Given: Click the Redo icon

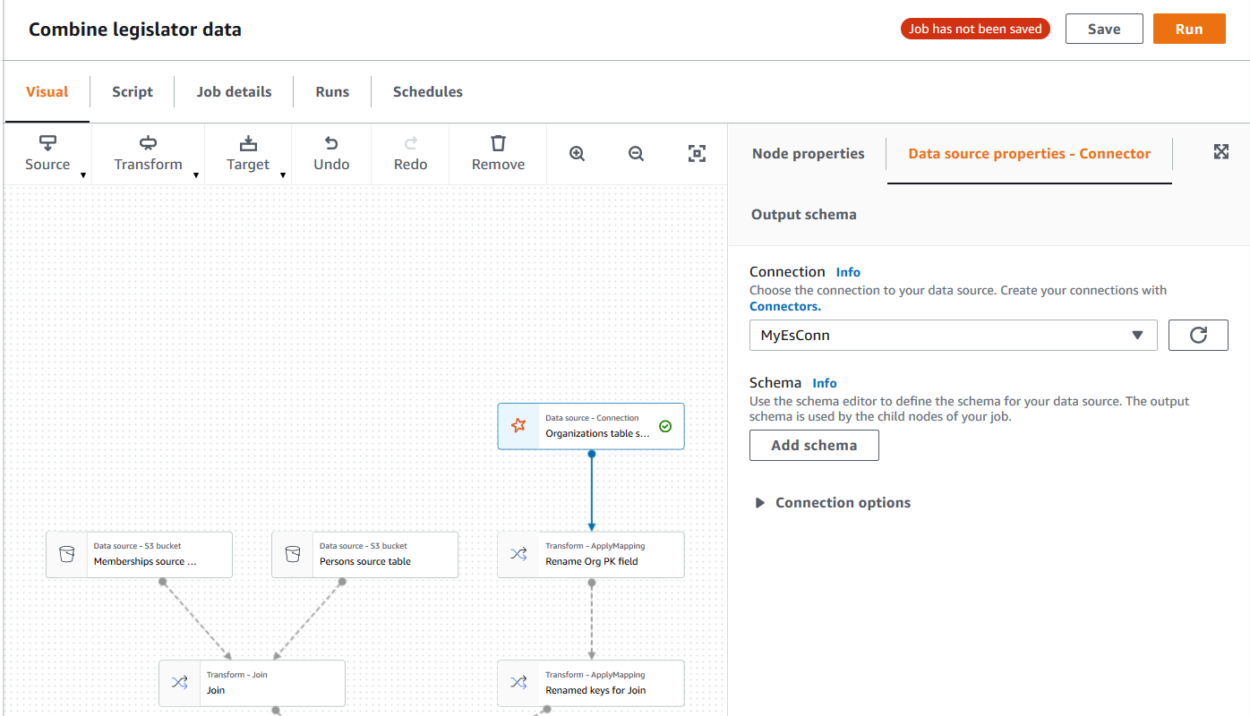Looking at the screenshot, I should [x=410, y=153].
